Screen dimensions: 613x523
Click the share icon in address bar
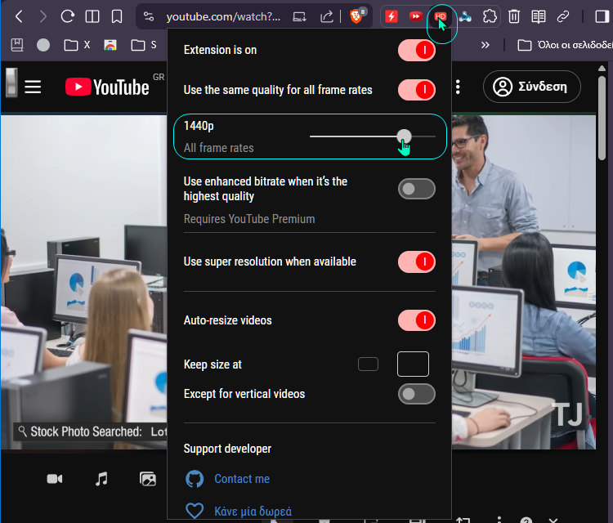point(326,16)
